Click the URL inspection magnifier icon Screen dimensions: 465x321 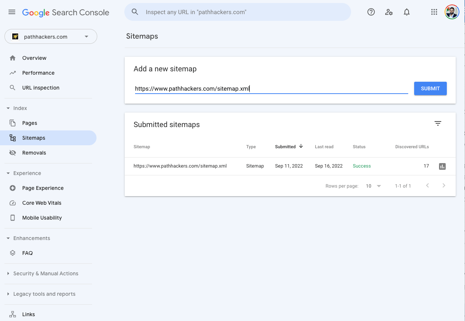[x=13, y=88]
